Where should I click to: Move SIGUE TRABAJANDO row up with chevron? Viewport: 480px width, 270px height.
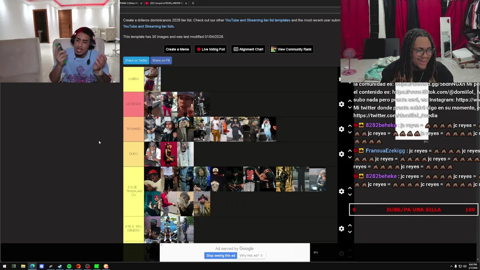click(350, 188)
